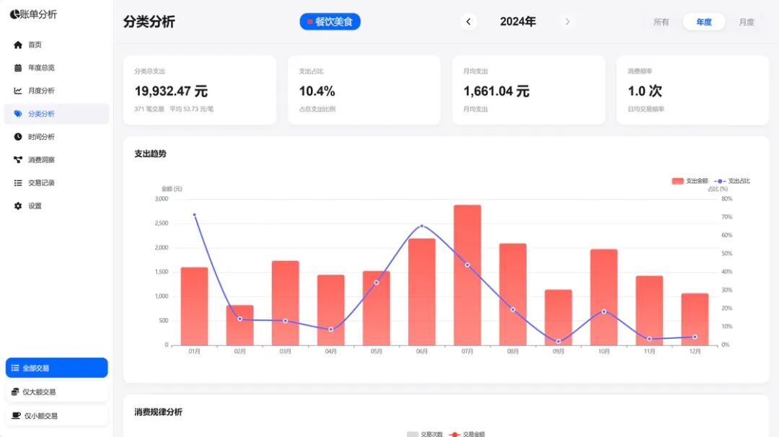Viewport: 779px width, 437px height.
Task: Click the list icon in 全部交易 button
Action: (x=15, y=368)
